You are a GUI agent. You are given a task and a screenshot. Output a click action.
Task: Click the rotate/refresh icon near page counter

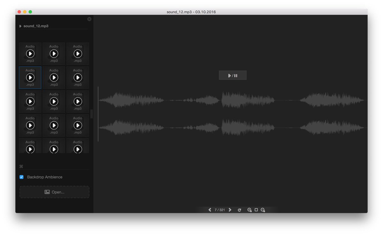239,210
